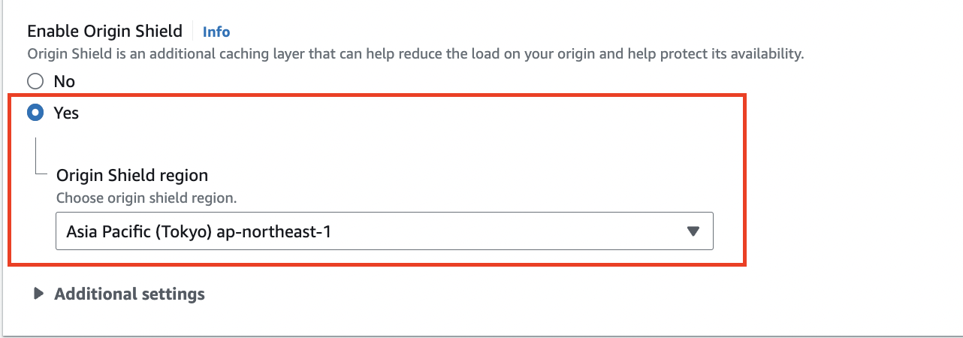Click the "Origin Shield region" field label

pos(132,175)
